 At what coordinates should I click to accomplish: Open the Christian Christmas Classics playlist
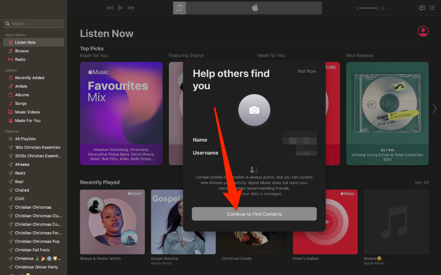(x=34, y=216)
